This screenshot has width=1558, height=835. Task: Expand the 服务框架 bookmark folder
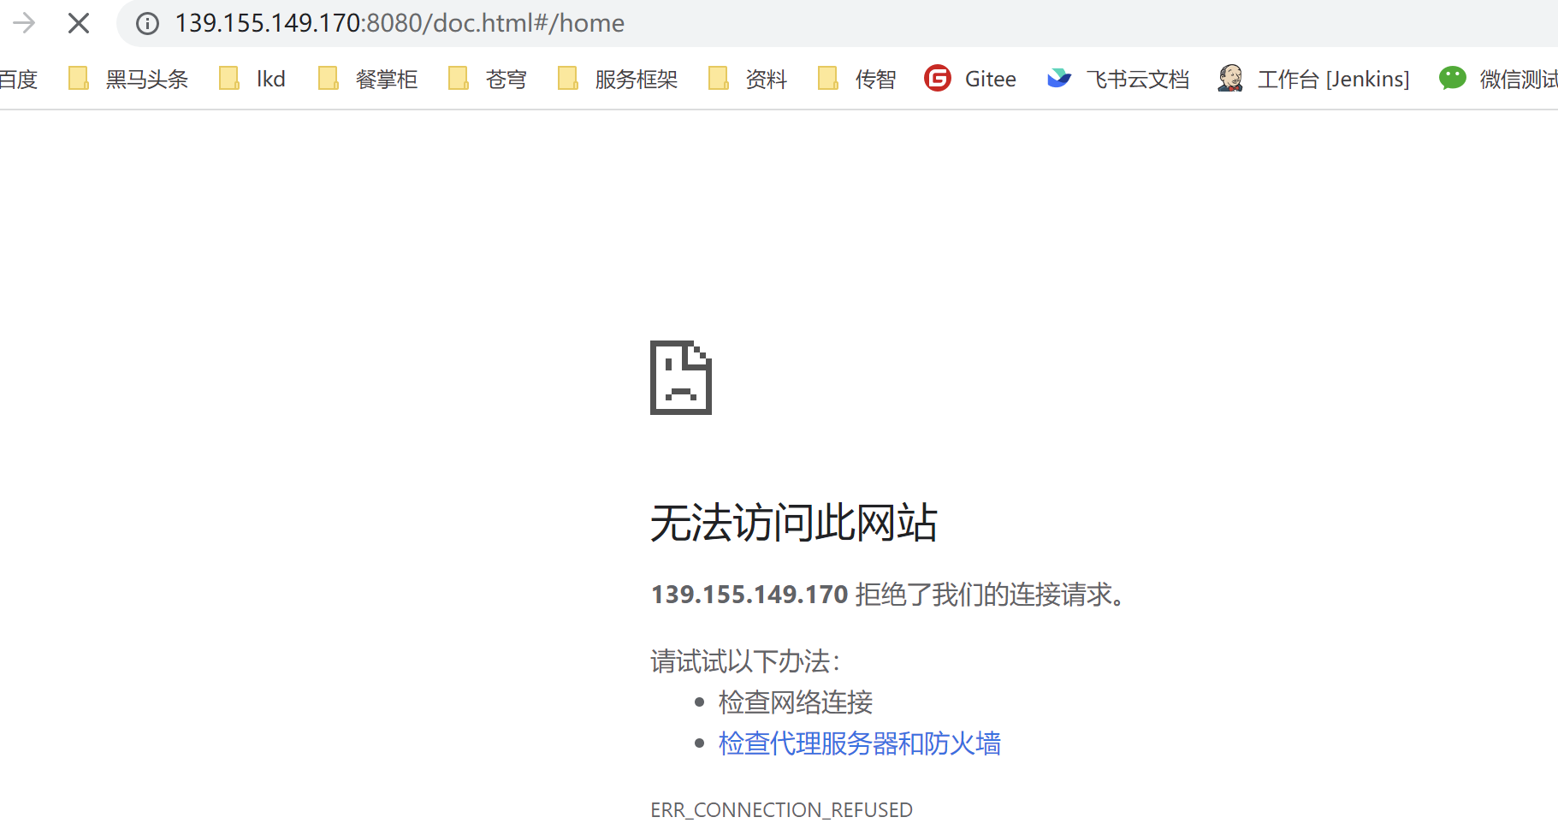coord(618,79)
